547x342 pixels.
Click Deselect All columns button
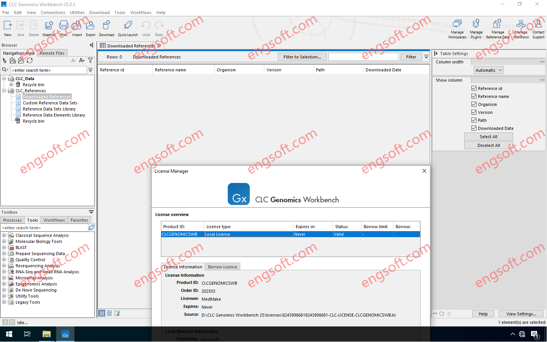(x=489, y=145)
